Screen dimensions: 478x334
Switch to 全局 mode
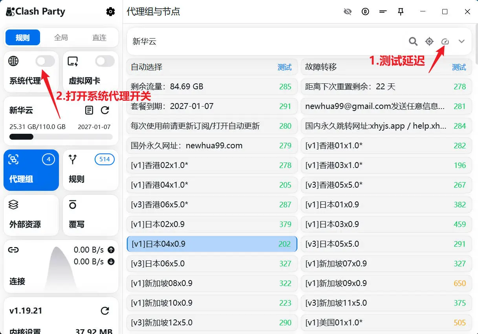tap(61, 37)
